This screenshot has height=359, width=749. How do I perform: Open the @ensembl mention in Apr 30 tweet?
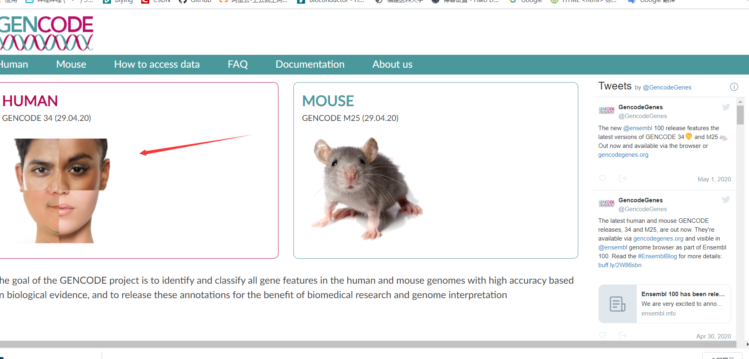click(613, 247)
